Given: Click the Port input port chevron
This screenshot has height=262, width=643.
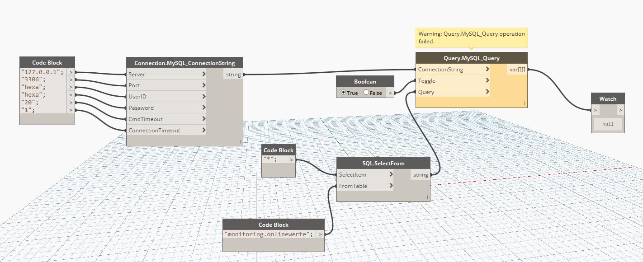Looking at the screenshot, I should tap(204, 85).
